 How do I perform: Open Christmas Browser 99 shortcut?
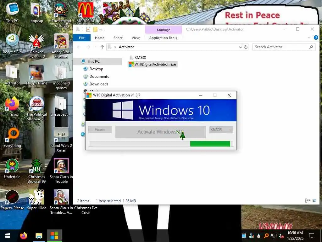pos(36,171)
